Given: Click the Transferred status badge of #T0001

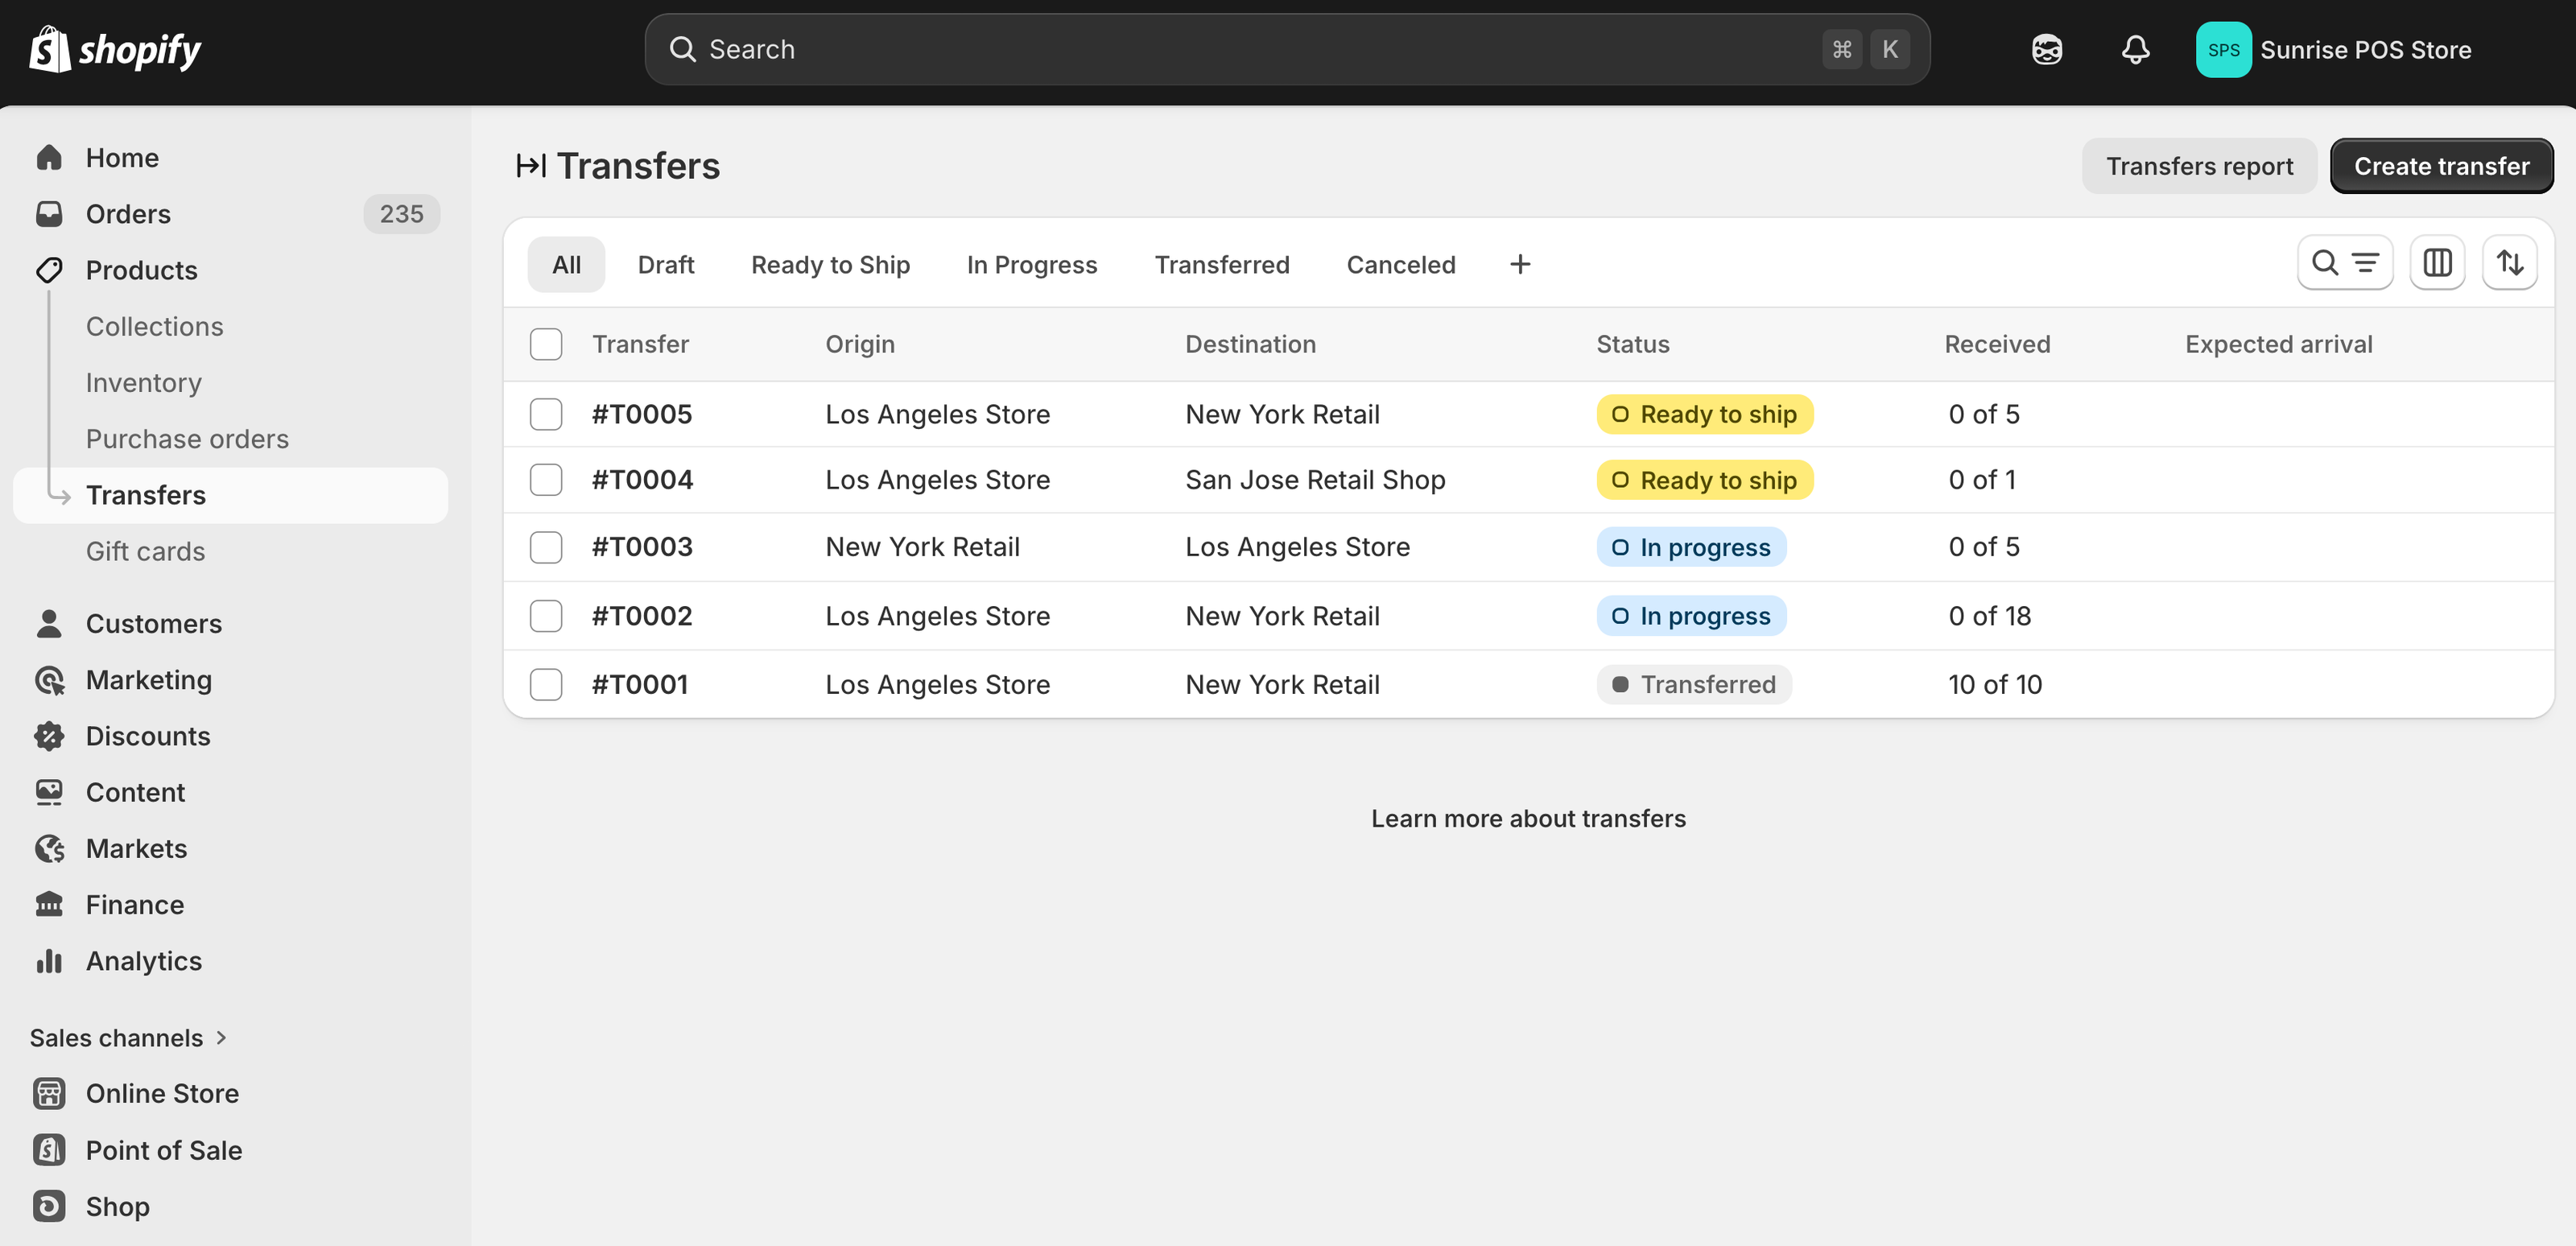Looking at the screenshot, I should click(1694, 685).
